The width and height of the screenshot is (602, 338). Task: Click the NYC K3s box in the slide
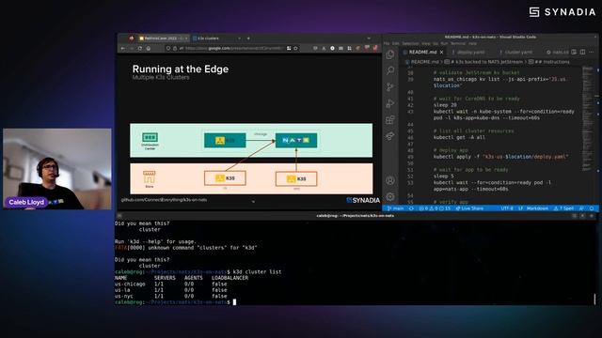click(296, 178)
